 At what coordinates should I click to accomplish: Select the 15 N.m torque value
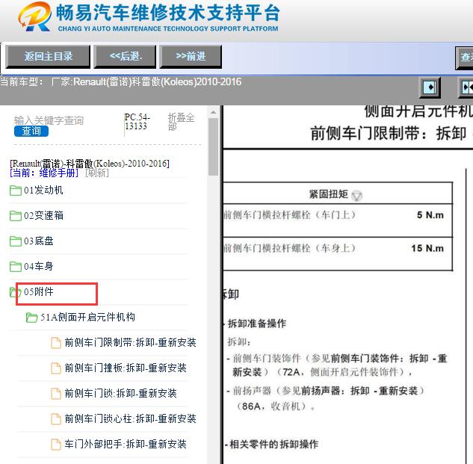coord(427,248)
